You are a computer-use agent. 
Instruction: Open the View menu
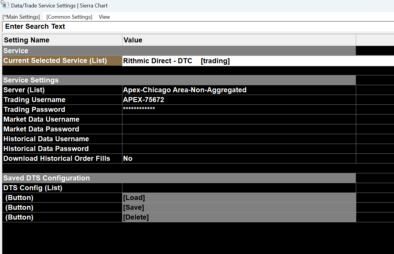point(104,17)
